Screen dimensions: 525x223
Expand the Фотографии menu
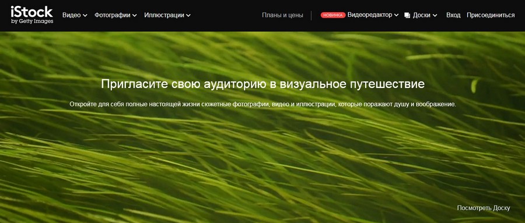click(x=116, y=15)
